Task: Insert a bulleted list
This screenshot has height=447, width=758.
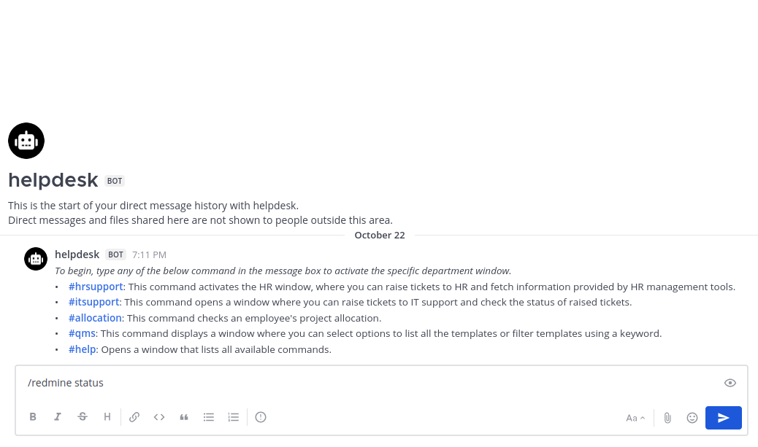Action: [209, 417]
